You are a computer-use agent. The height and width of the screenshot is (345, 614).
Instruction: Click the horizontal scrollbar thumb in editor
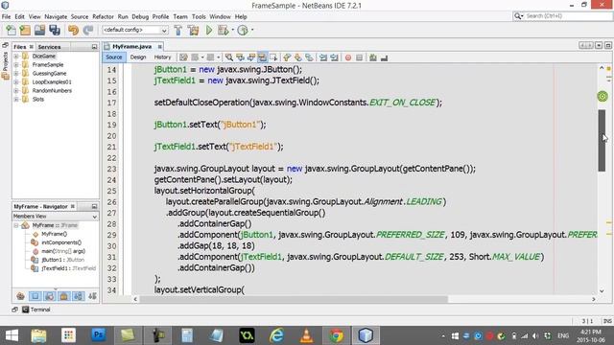pyautogui.click(x=294, y=299)
